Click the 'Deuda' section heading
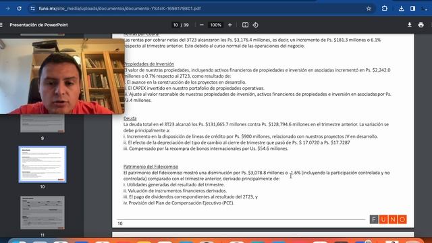 coord(130,118)
